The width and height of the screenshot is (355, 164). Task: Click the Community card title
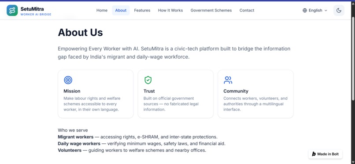pos(236,91)
